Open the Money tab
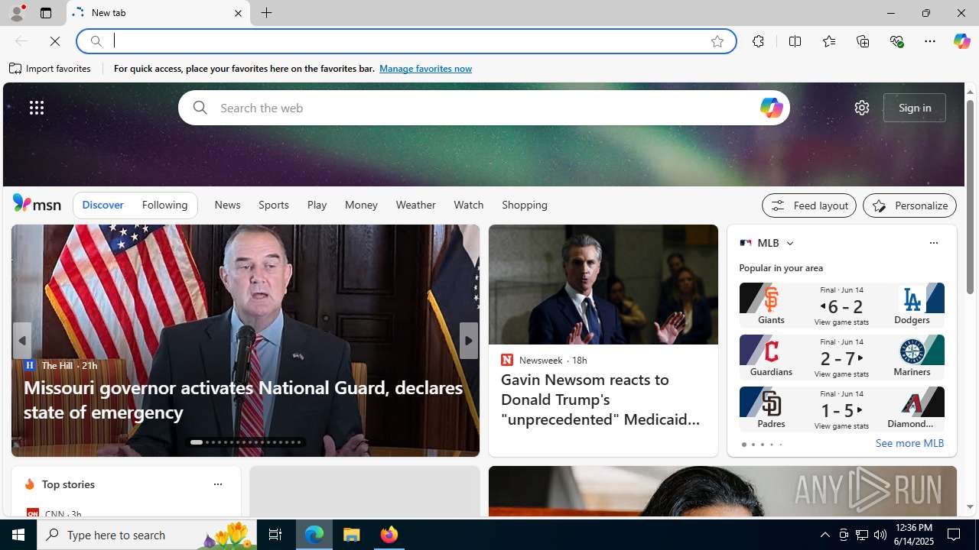This screenshot has width=979, height=550. tap(361, 205)
